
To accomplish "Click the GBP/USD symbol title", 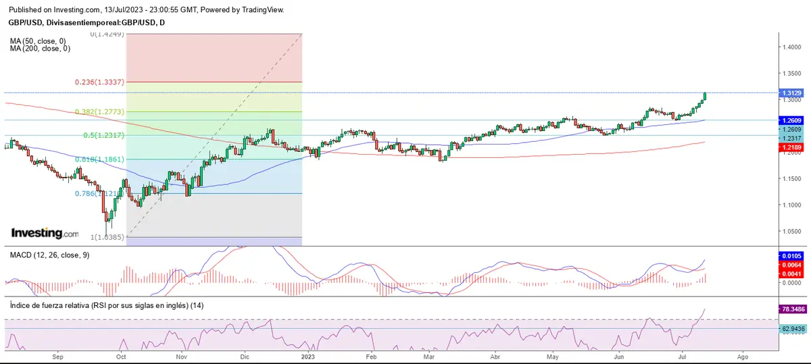I will (x=87, y=22).
